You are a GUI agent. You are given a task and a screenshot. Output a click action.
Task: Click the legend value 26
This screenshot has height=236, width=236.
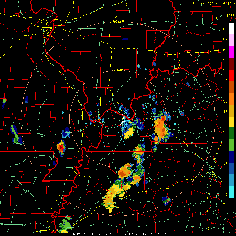tap(225, 132)
